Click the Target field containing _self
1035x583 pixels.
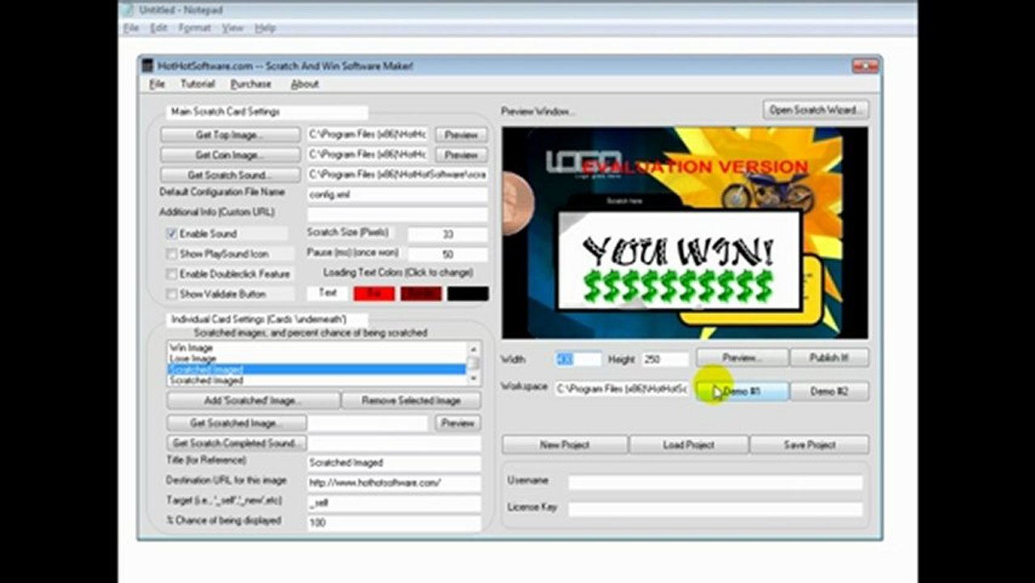(x=394, y=503)
